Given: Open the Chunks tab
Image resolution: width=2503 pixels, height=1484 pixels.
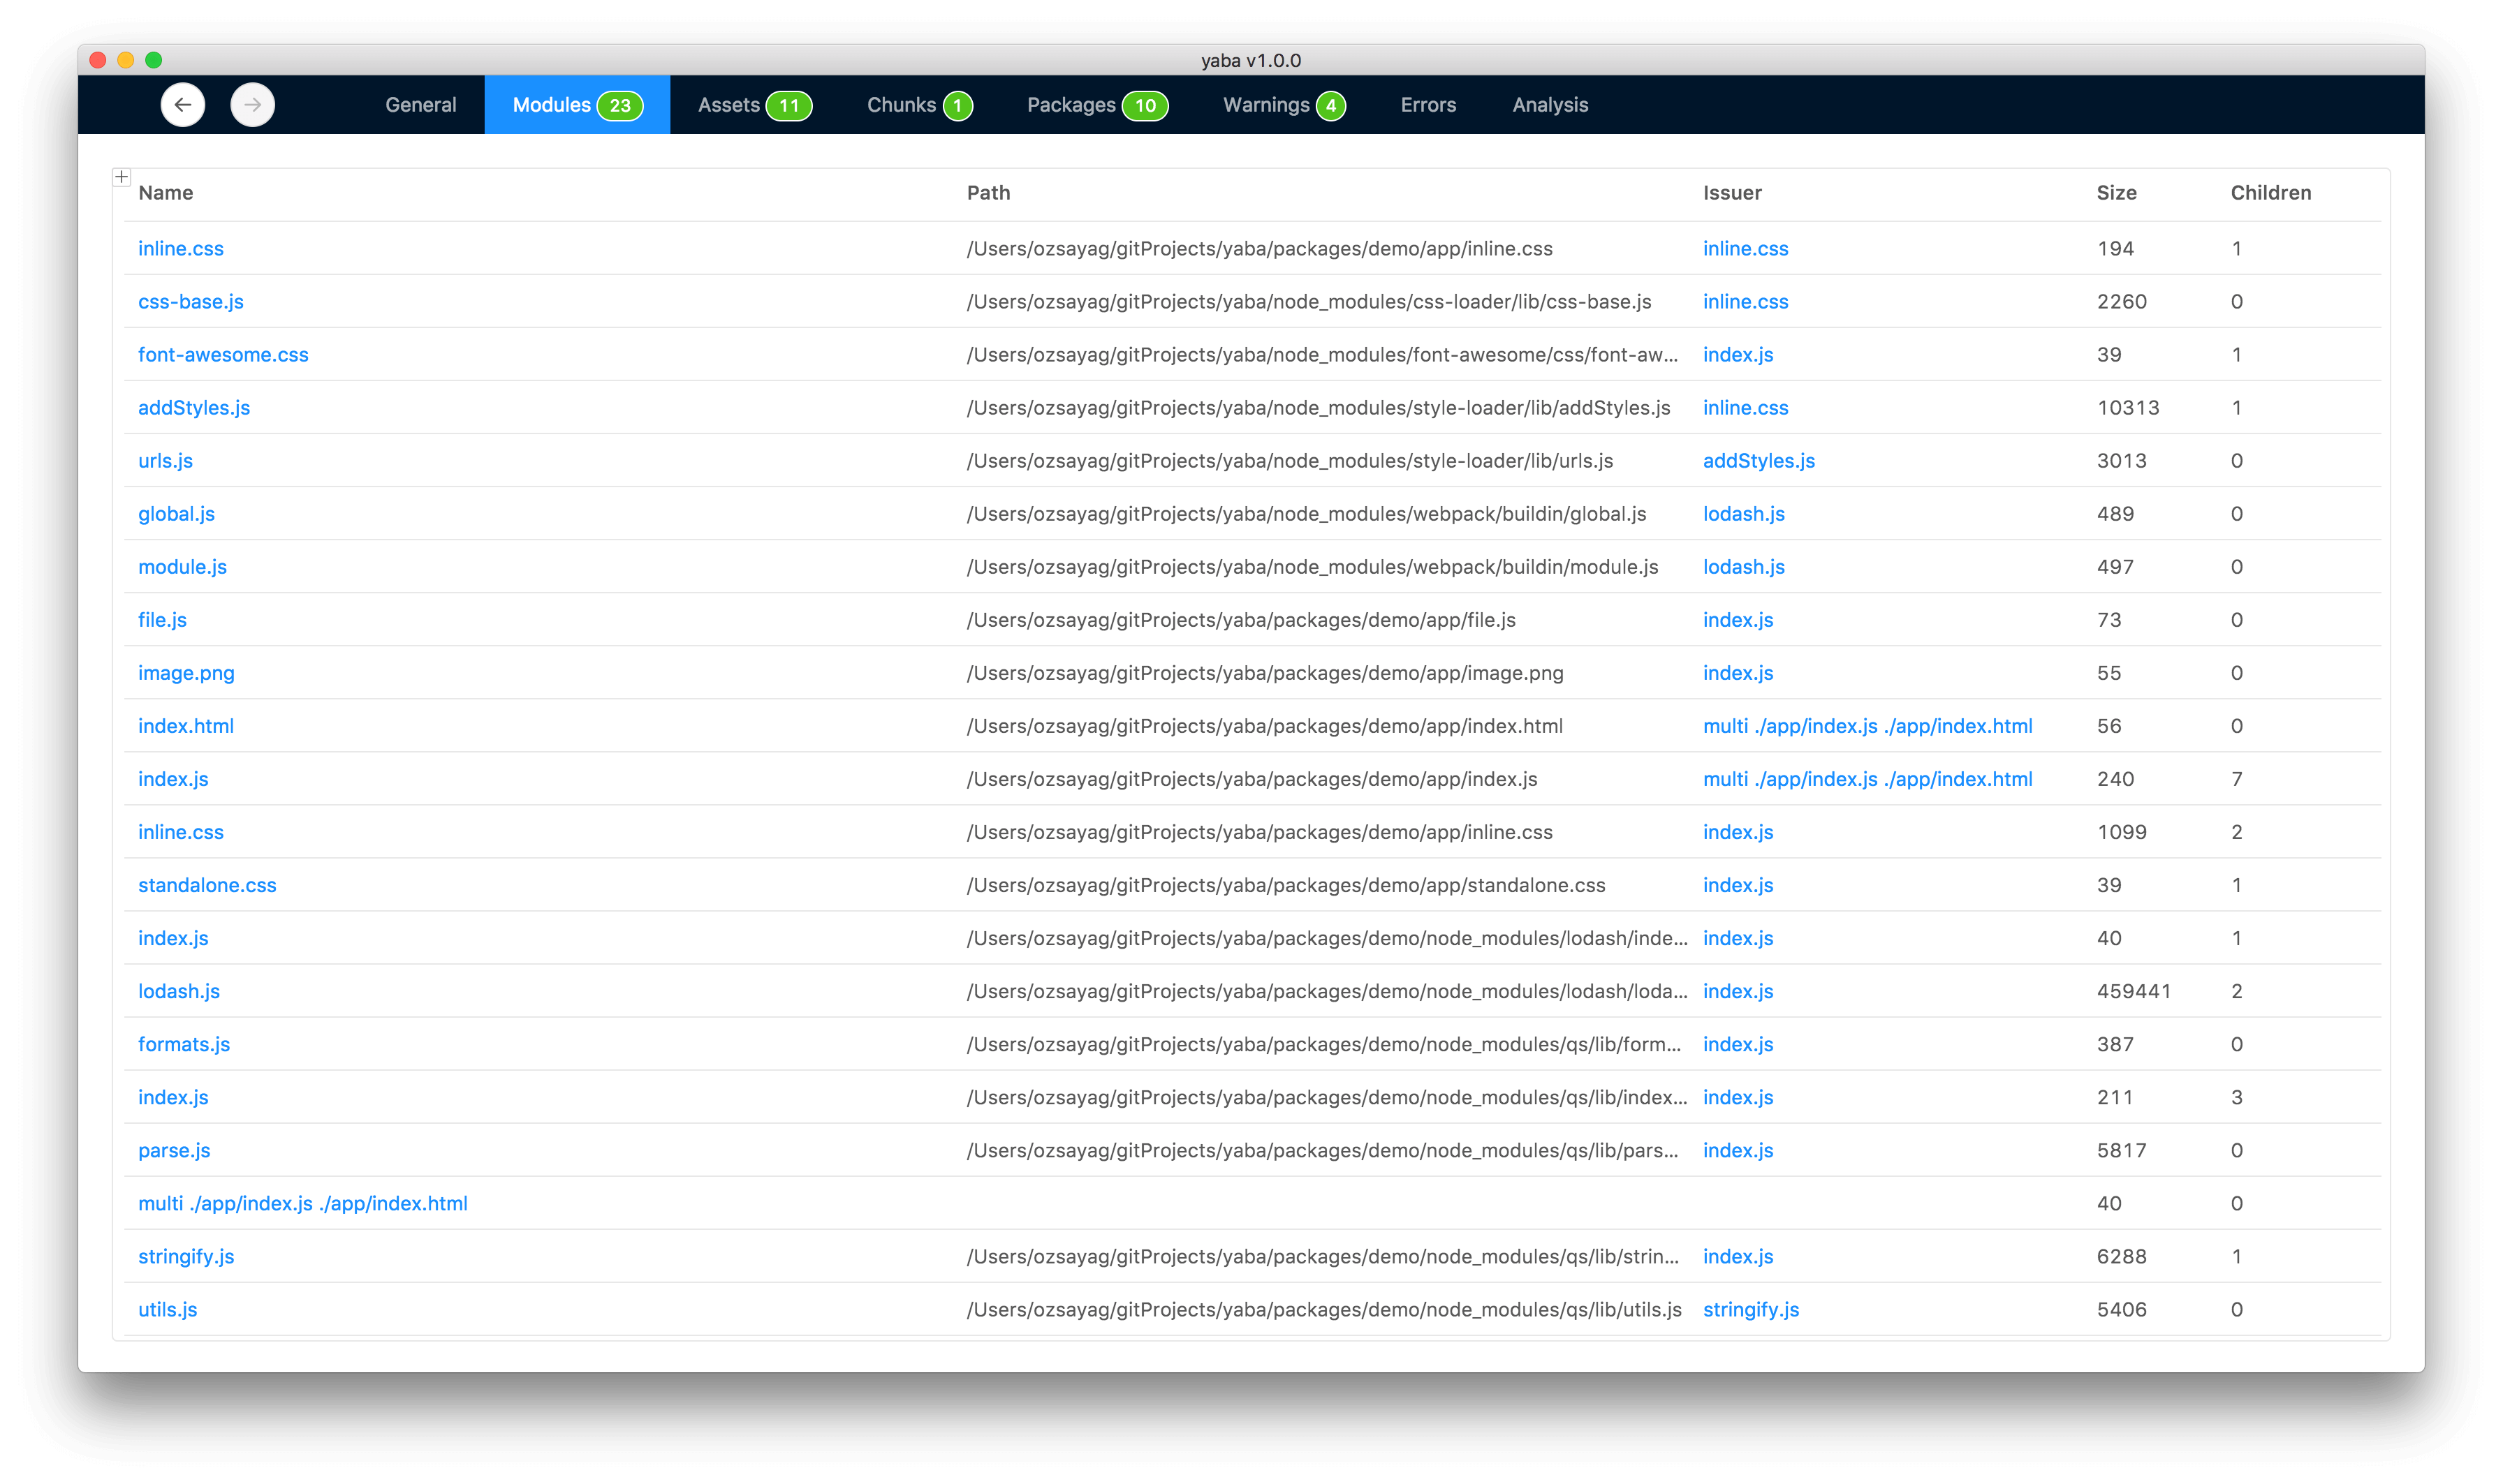Looking at the screenshot, I should click(x=919, y=105).
